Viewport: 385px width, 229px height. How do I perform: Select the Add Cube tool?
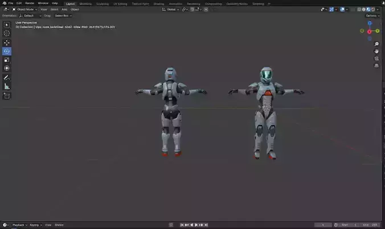(x=7, y=96)
